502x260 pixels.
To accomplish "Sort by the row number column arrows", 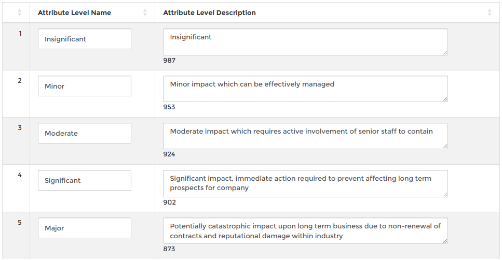I will tap(20, 12).
